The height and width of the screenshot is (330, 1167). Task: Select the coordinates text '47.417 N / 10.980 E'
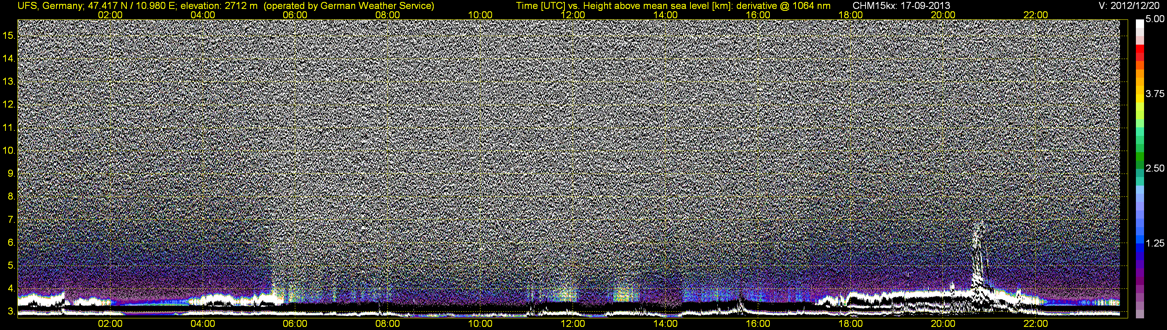pyautogui.click(x=131, y=6)
